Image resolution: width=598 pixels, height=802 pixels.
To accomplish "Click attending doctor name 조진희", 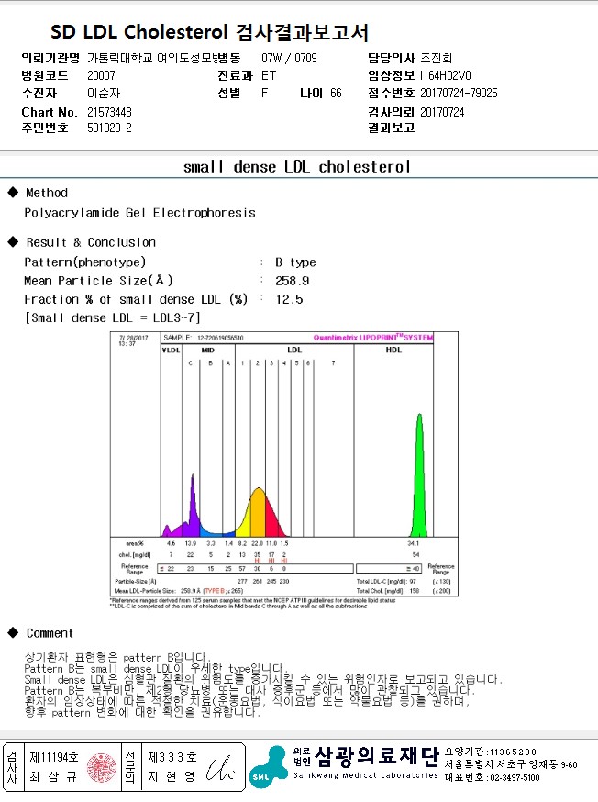I will (x=436, y=59).
